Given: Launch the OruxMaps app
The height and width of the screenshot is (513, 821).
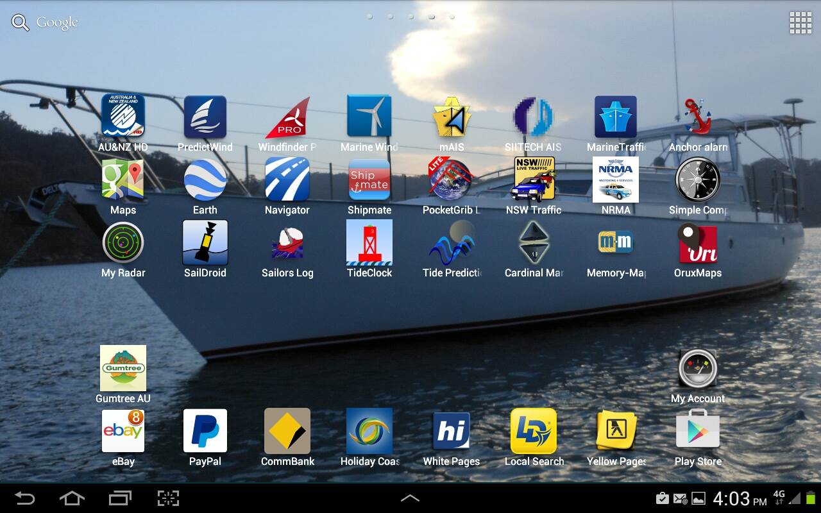Looking at the screenshot, I should pos(697,243).
